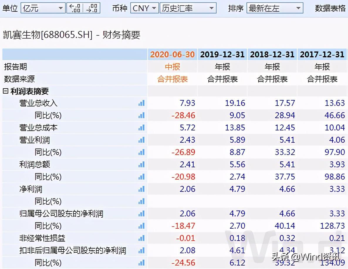Open the 单位 亿元 unit dropdown

[x=43, y=8]
